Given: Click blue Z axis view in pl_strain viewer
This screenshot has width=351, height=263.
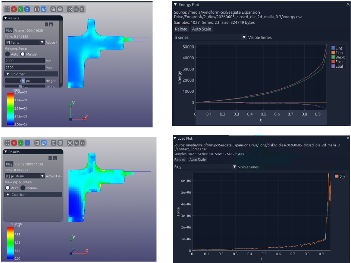Looking at the screenshot, I should [27, 143].
